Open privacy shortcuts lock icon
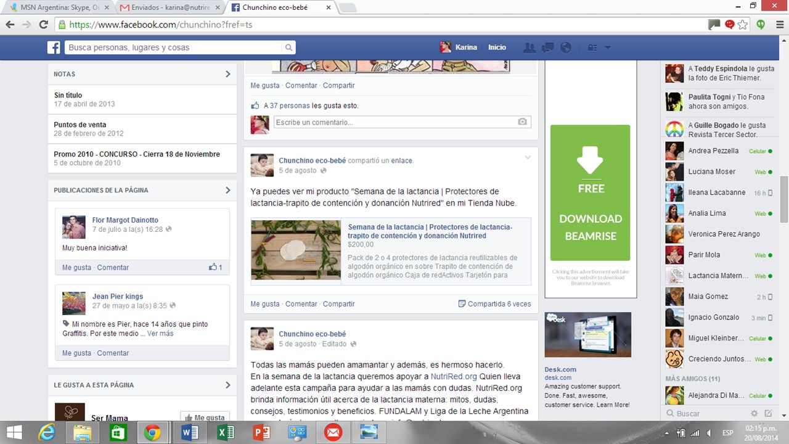The height and width of the screenshot is (444, 789). (x=592, y=47)
